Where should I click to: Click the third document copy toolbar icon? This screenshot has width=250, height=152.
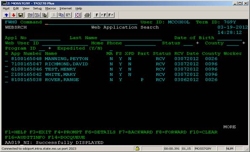pos(45,15)
